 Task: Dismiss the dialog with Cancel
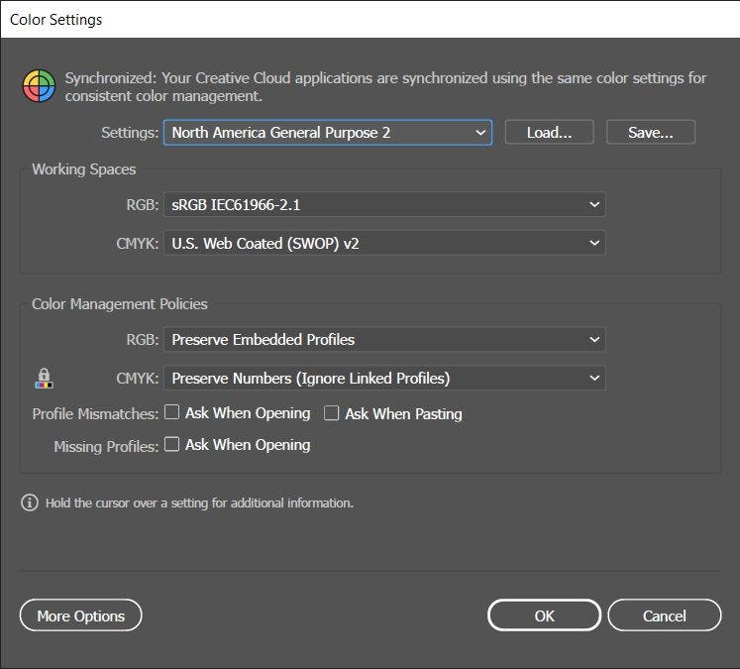(664, 615)
